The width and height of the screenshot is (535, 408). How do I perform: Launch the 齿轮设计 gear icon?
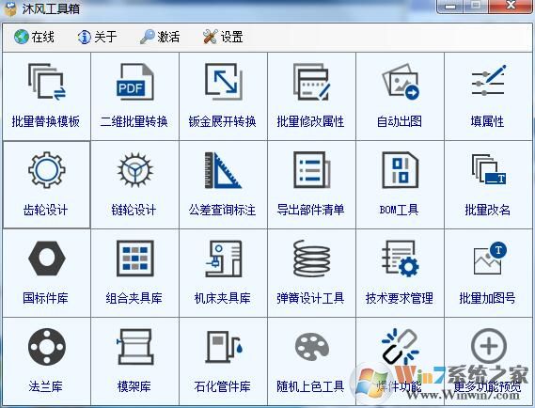tap(47, 170)
